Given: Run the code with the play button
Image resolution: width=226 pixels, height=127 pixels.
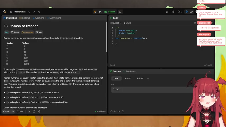Looking at the screenshot, I should pyautogui.click(x=100, y=12).
